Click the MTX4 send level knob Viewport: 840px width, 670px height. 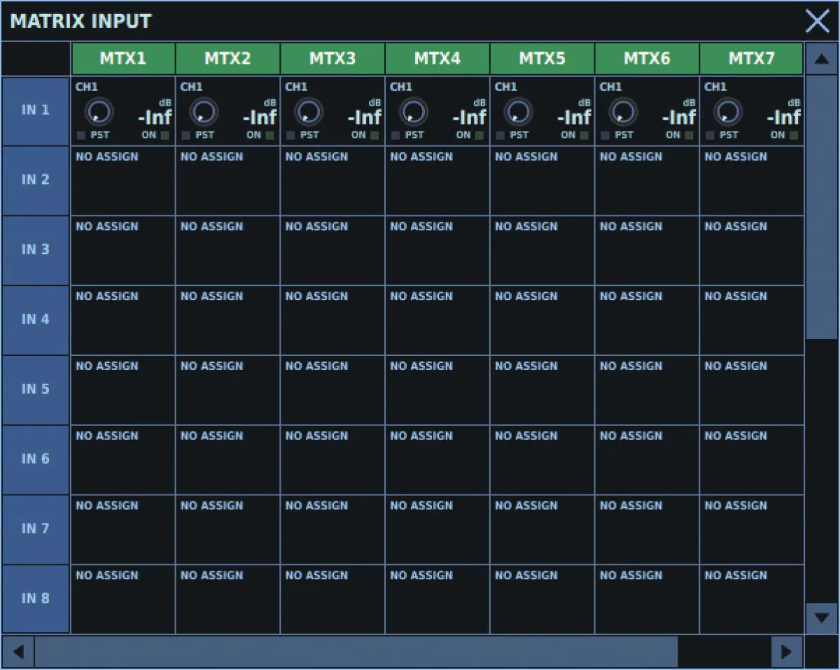pos(414,111)
